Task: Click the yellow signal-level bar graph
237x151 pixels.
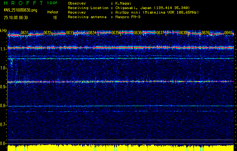Action: pos(121,148)
